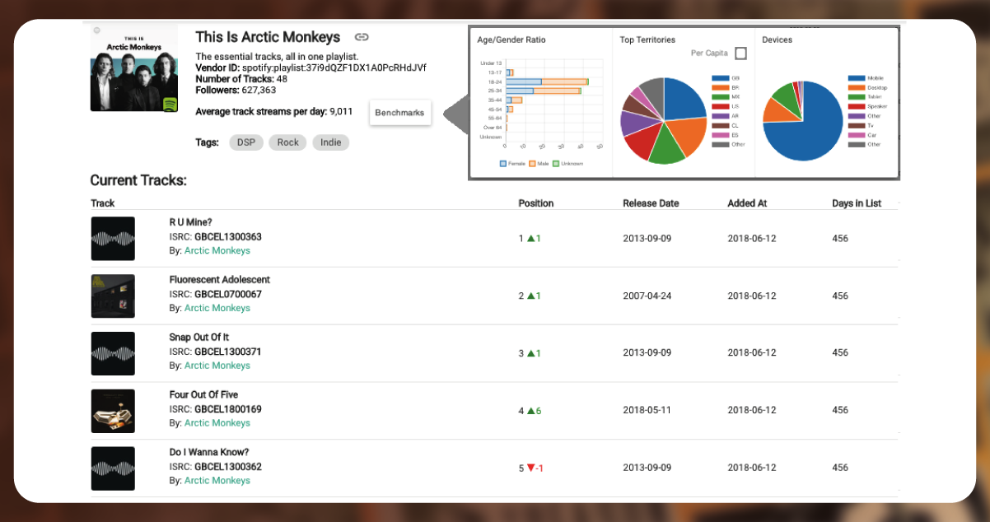Select the DSP tag
This screenshot has height=522, width=990.
click(x=246, y=142)
